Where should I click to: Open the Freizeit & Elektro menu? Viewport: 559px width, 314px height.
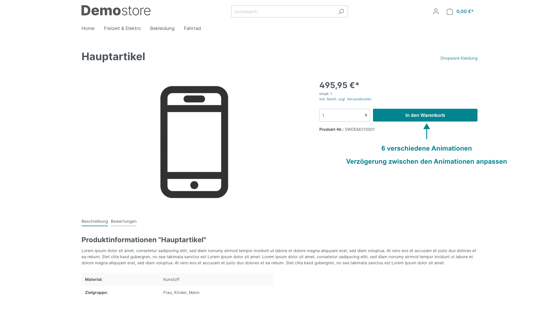coord(122,28)
